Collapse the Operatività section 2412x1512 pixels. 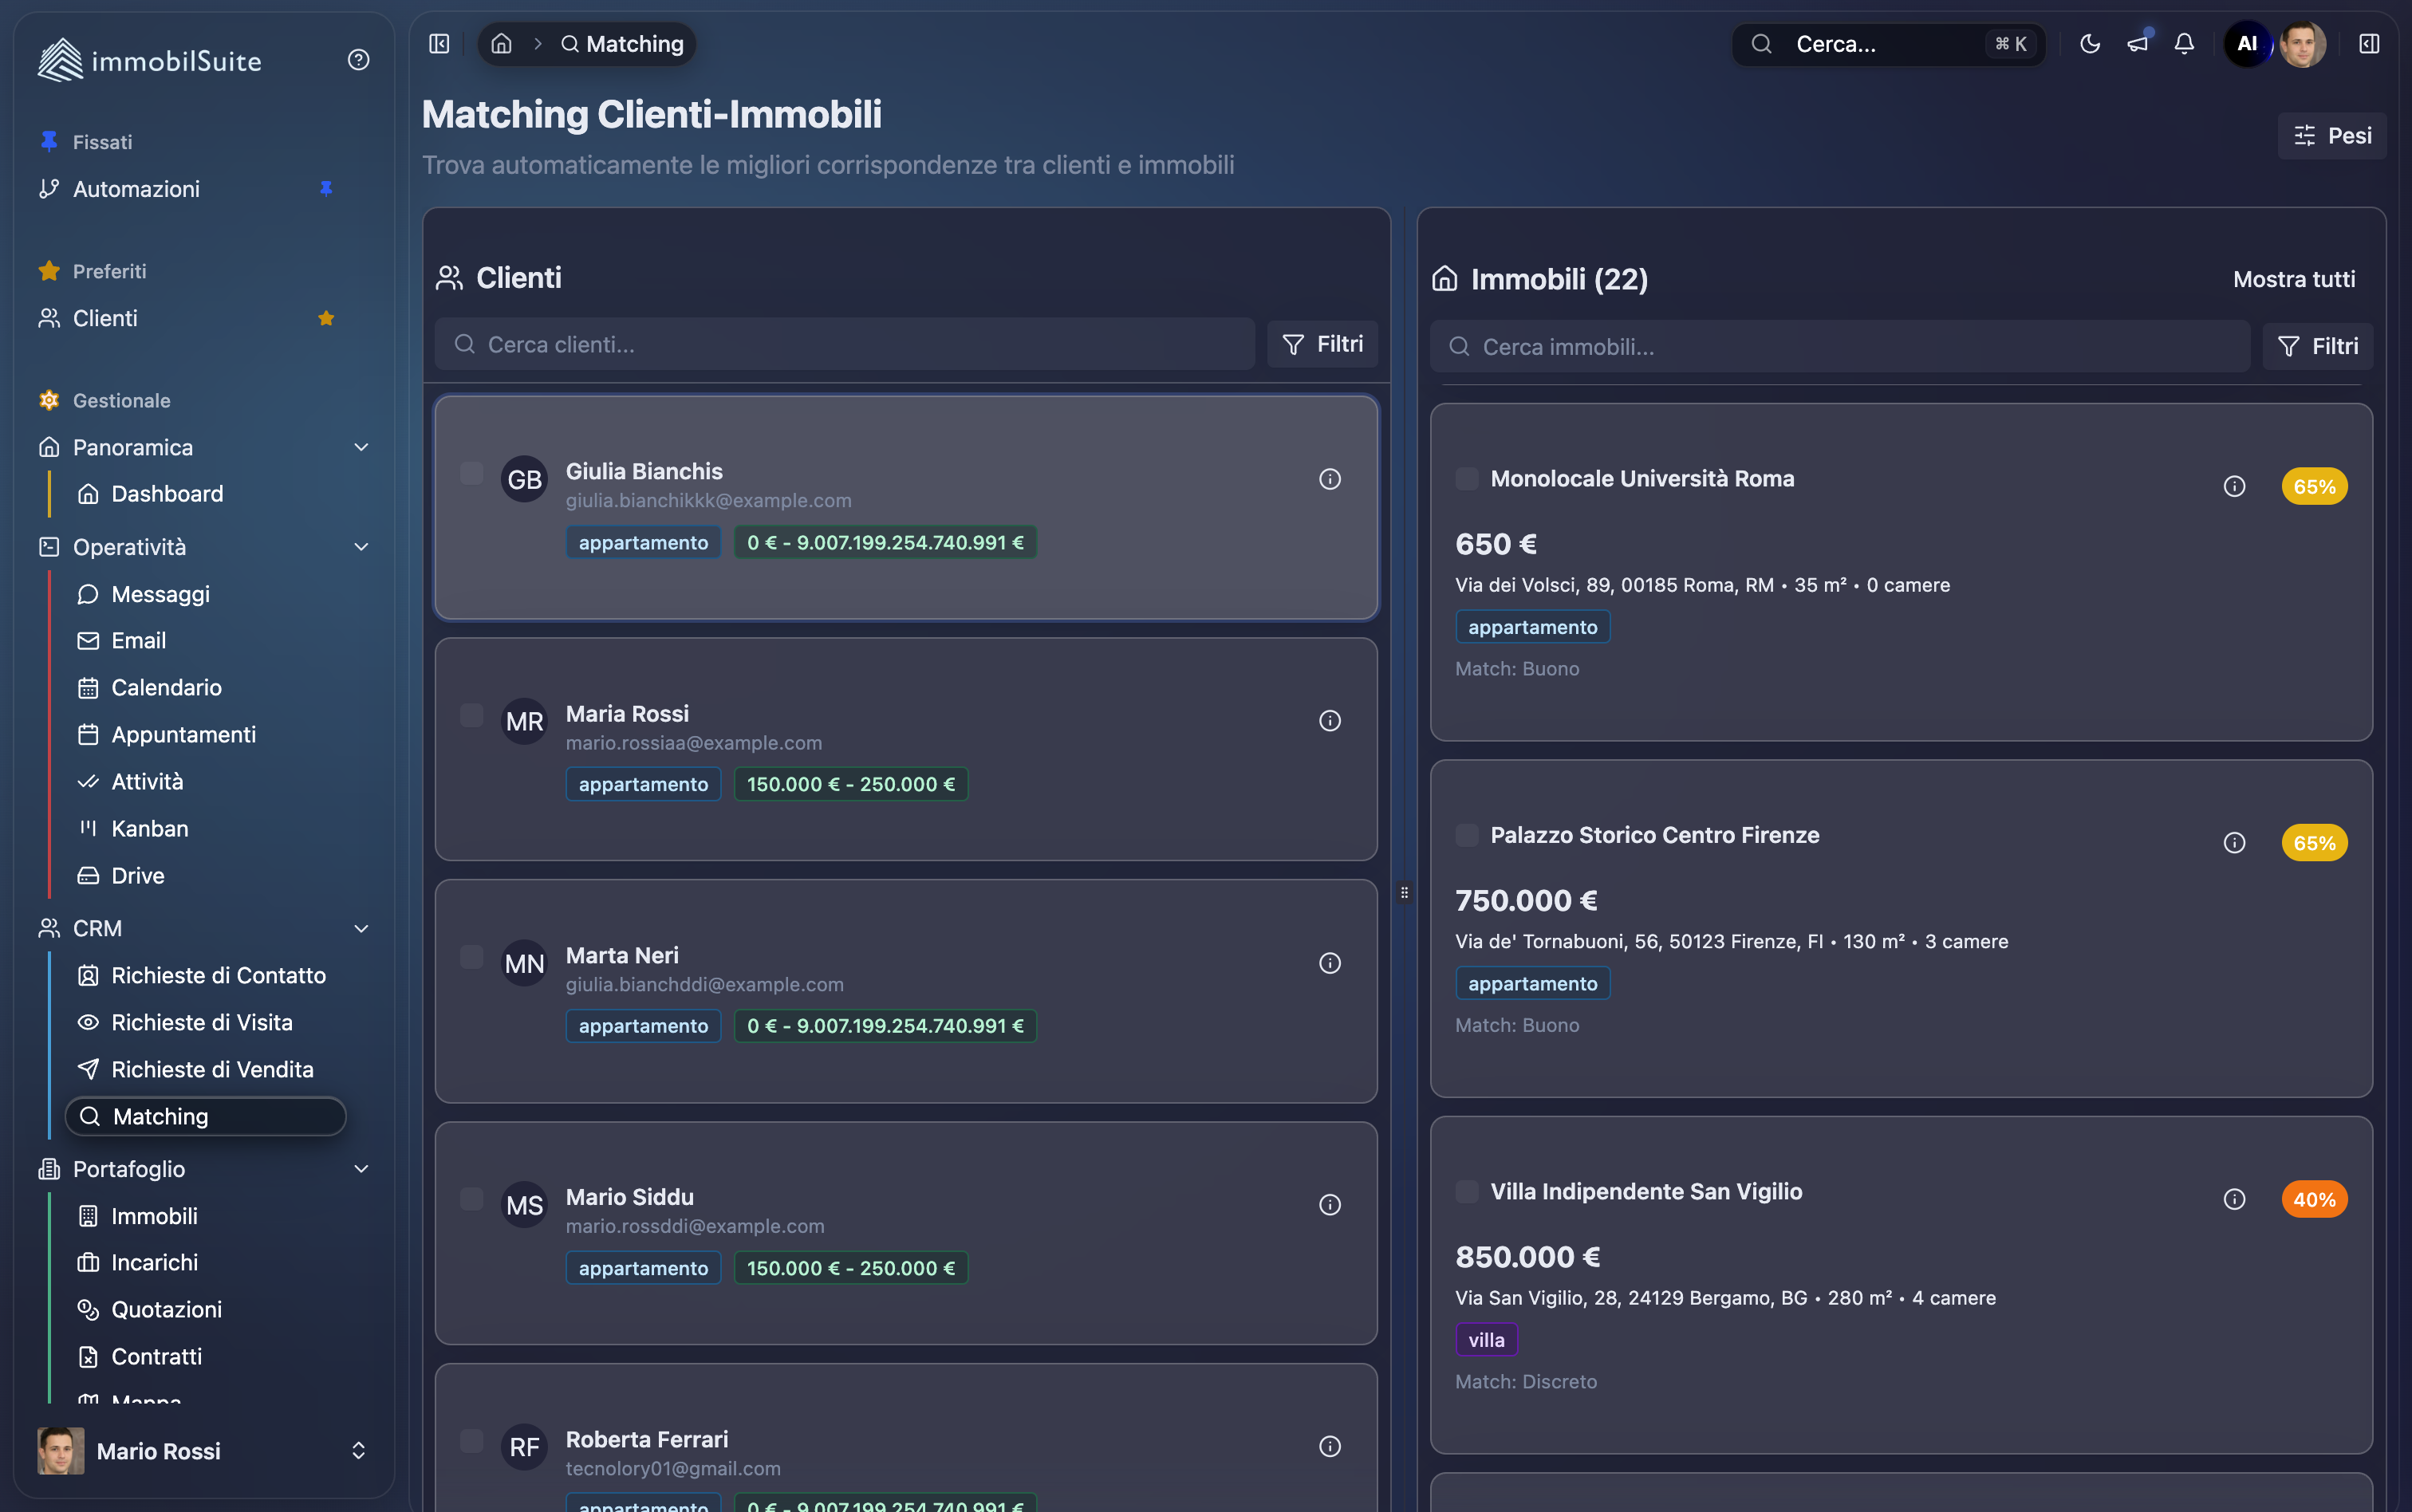coord(361,547)
